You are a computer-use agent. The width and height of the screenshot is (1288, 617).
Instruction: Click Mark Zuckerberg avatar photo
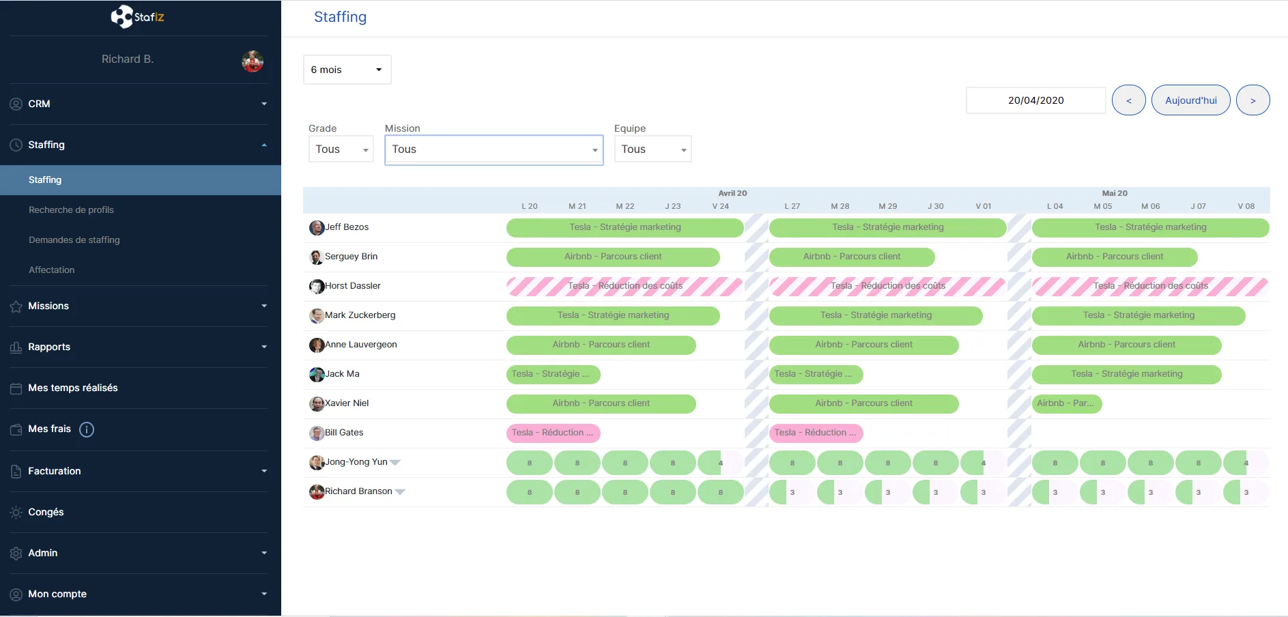[x=317, y=316]
